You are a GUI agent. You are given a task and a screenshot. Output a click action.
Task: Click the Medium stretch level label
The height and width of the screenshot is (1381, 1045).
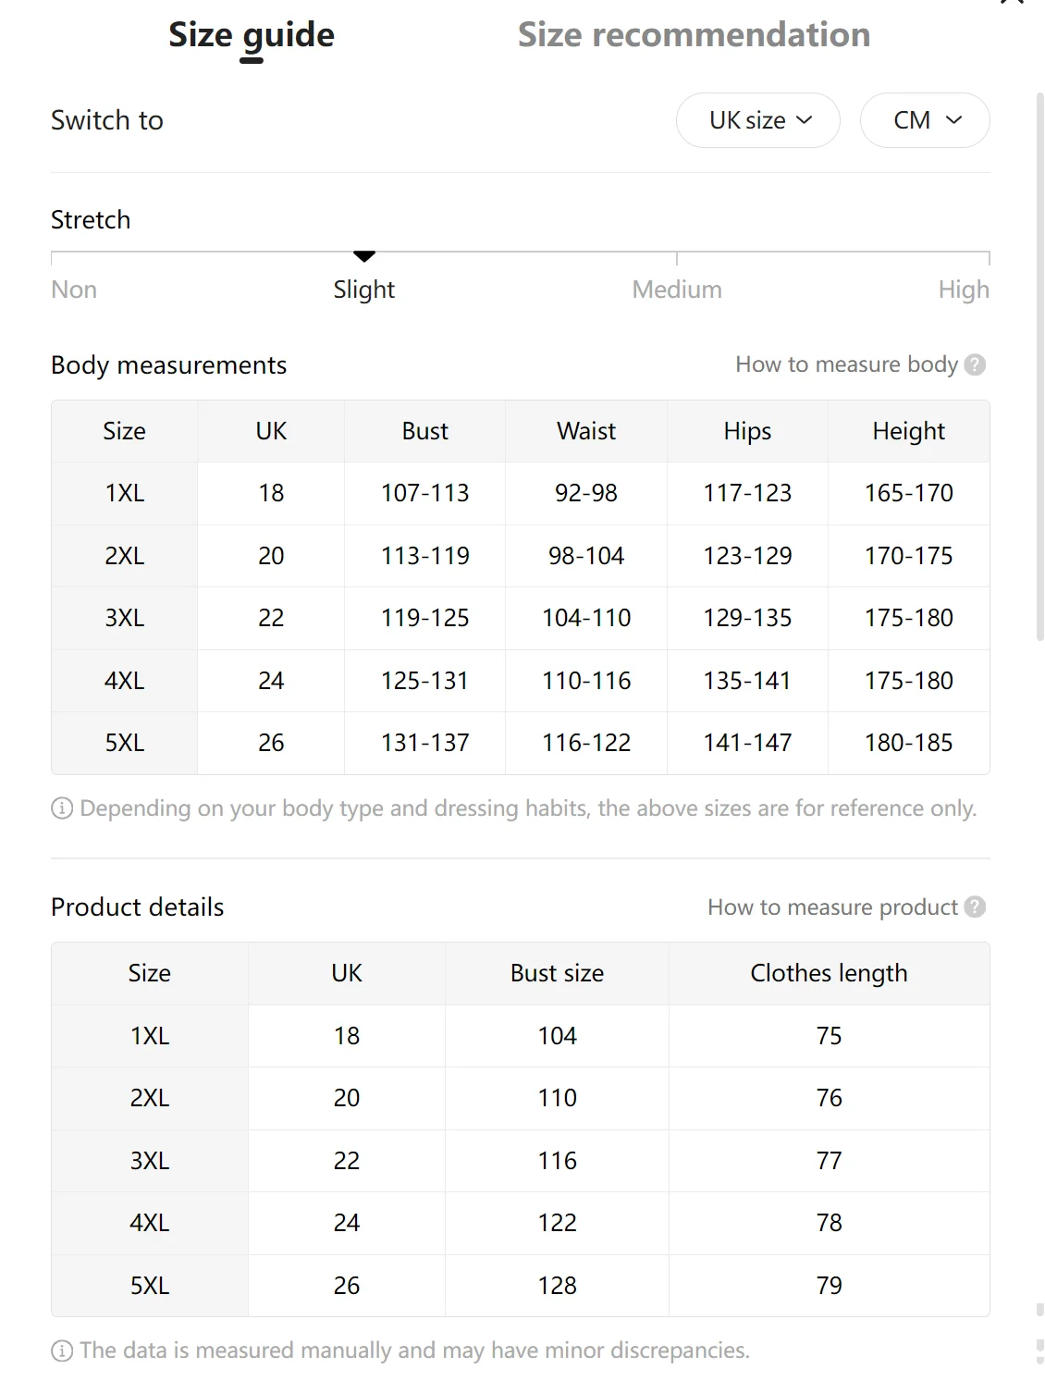pyautogui.click(x=677, y=290)
